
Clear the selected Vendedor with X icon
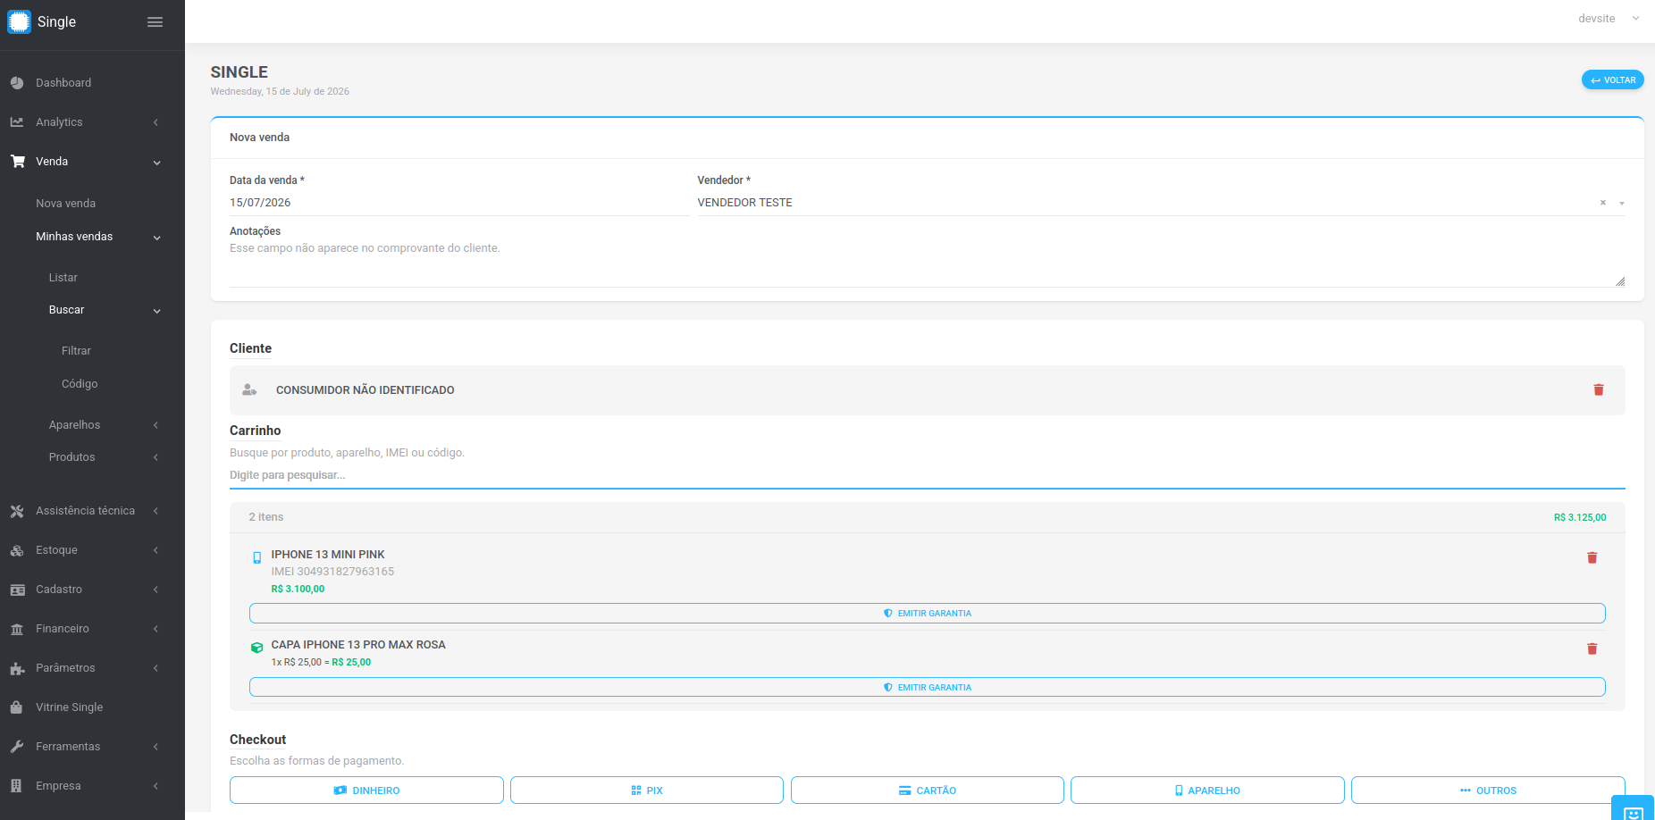click(1603, 203)
